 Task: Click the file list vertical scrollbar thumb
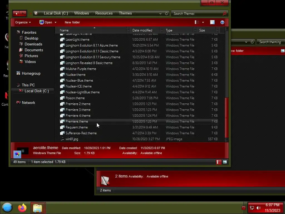pyautogui.click(x=227, y=118)
